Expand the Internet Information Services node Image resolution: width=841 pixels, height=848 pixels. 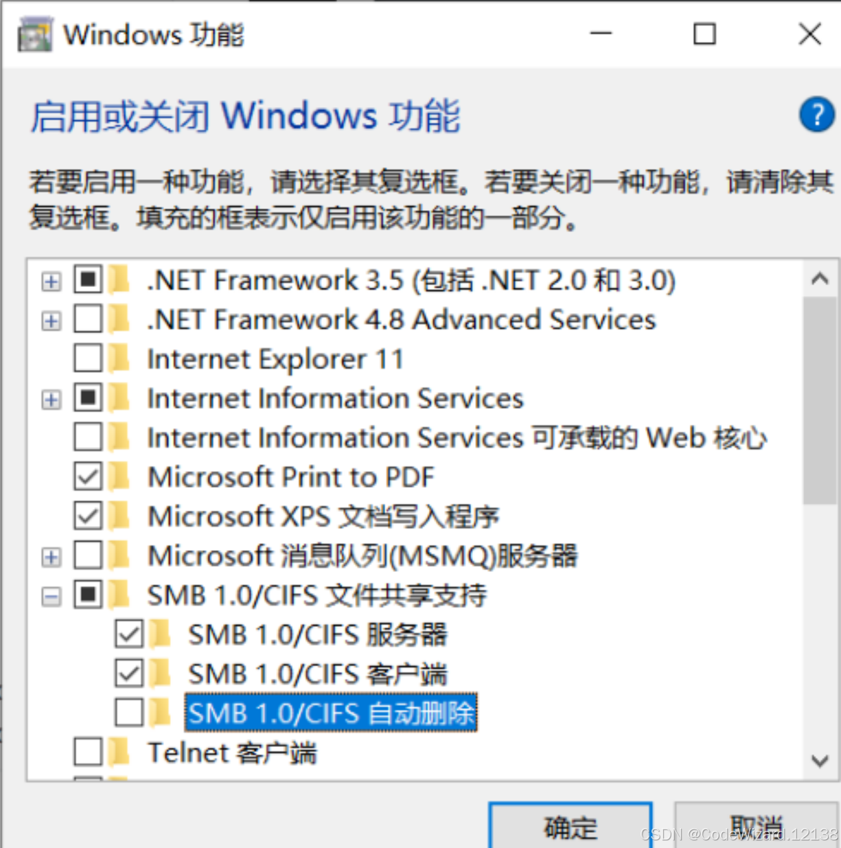tap(50, 398)
